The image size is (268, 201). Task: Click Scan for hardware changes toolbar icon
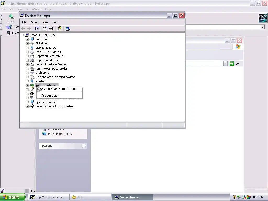click(68, 29)
